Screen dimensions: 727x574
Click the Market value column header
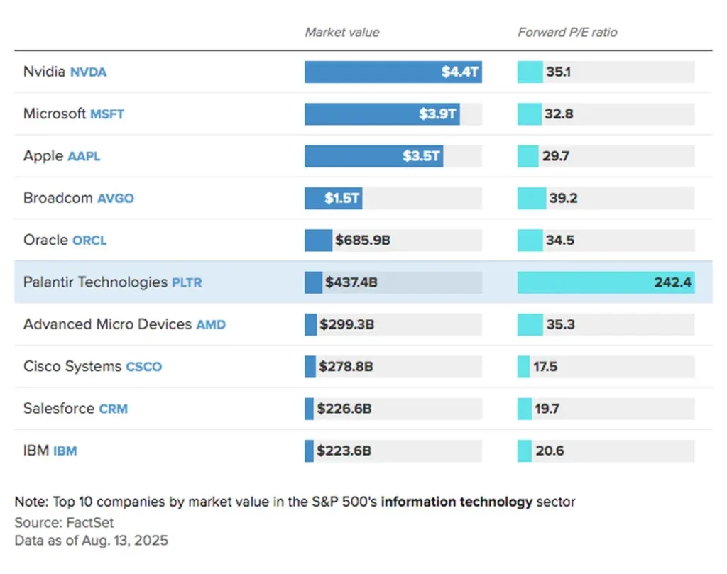[x=342, y=33]
